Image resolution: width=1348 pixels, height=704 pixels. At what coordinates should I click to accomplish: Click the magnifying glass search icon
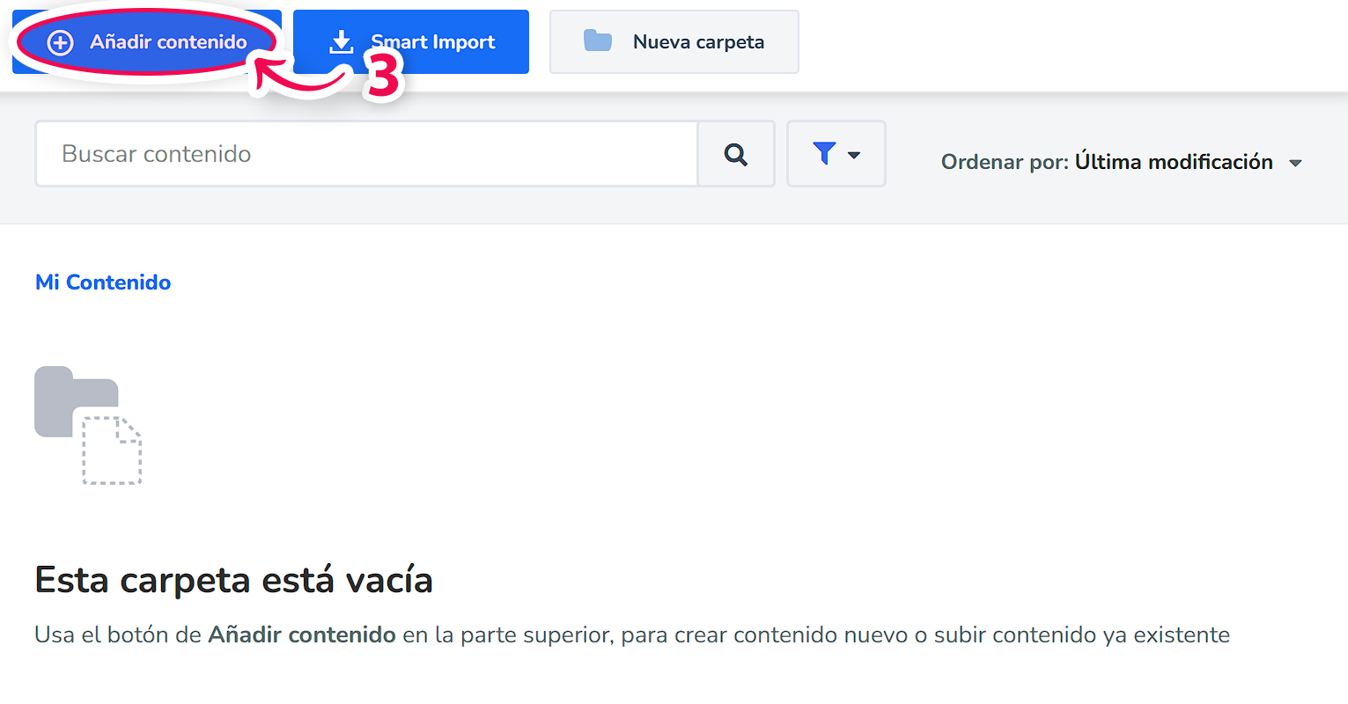tap(736, 153)
